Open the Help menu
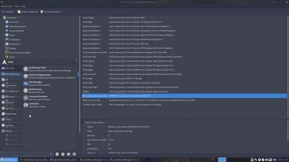Image resolution: width=289 pixels, height=162 pixels. 23,6
